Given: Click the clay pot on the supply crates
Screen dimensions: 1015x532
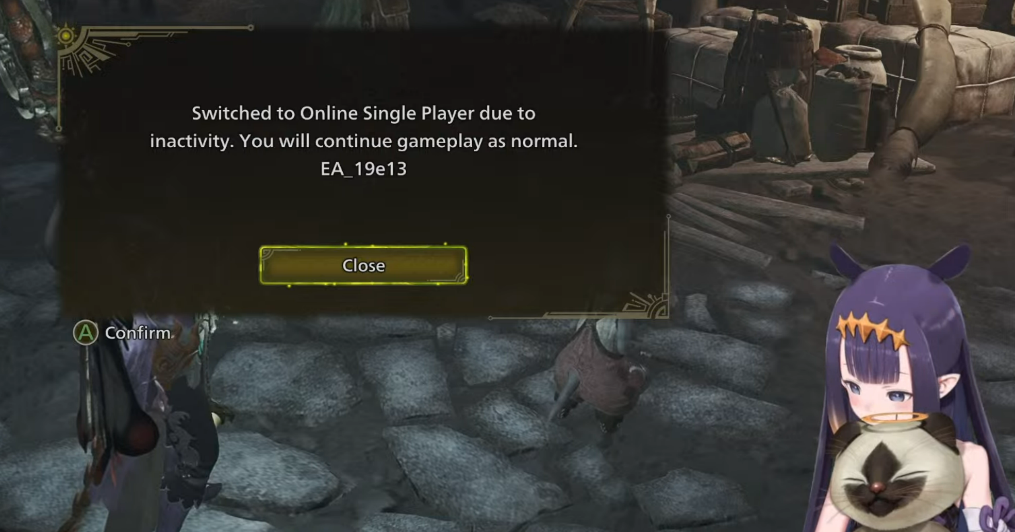Looking at the screenshot, I should [x=859, y=60].
